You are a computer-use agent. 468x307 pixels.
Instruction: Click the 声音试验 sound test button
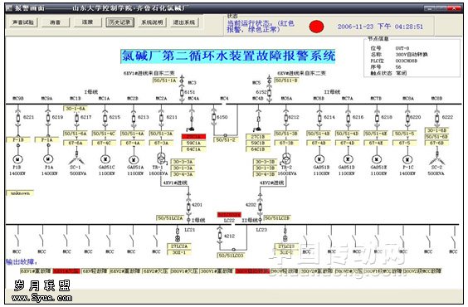point(22,22)
